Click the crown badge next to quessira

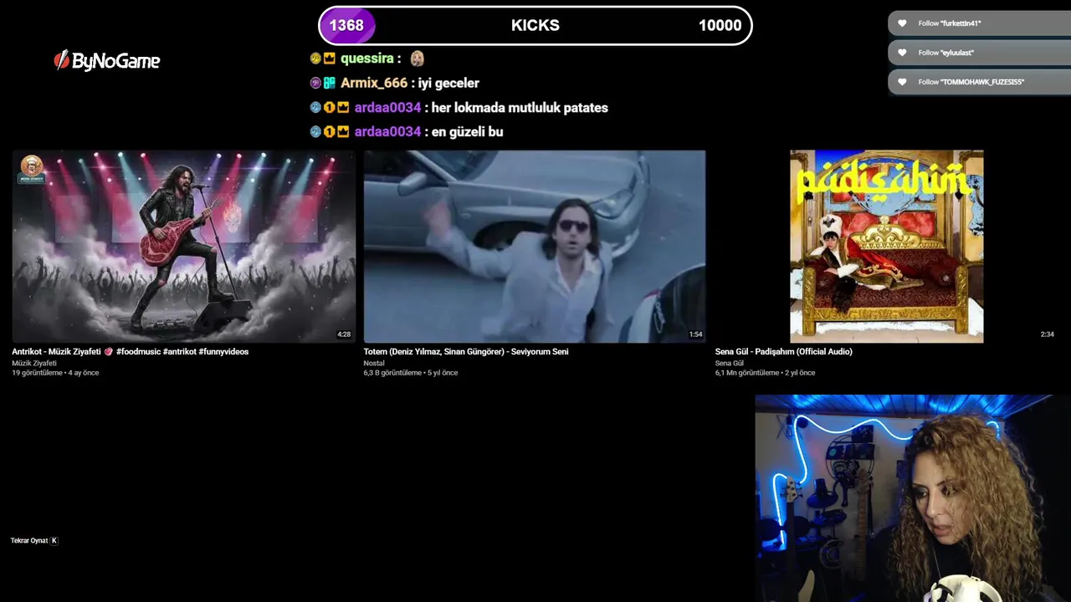[x=330, y=59]
